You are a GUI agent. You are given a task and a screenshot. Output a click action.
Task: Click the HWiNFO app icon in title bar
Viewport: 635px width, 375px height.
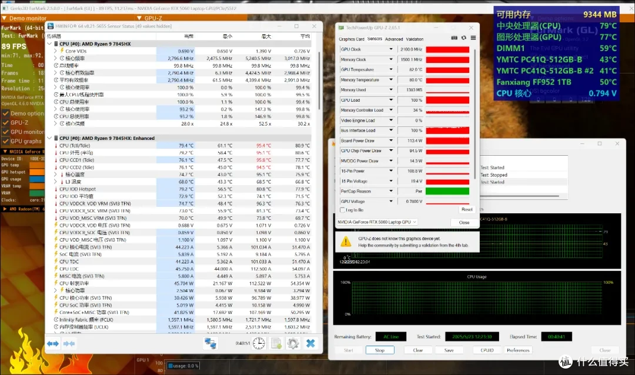(x=51, y=26)
